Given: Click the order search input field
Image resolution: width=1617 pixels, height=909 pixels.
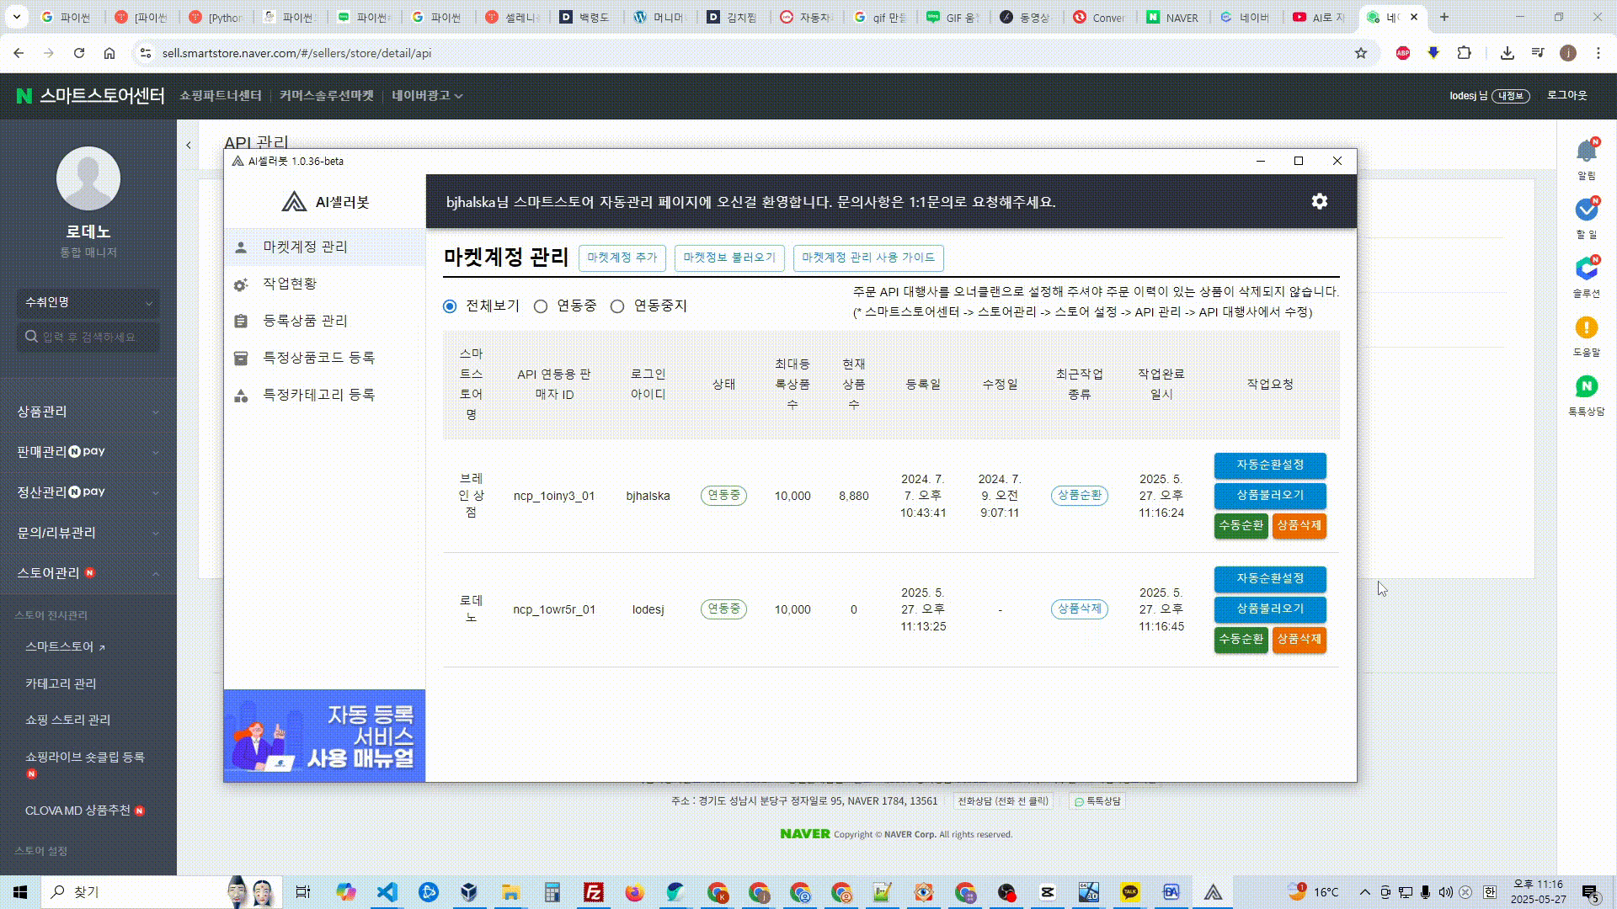Looking at the screenshot, I should [88, 337].
